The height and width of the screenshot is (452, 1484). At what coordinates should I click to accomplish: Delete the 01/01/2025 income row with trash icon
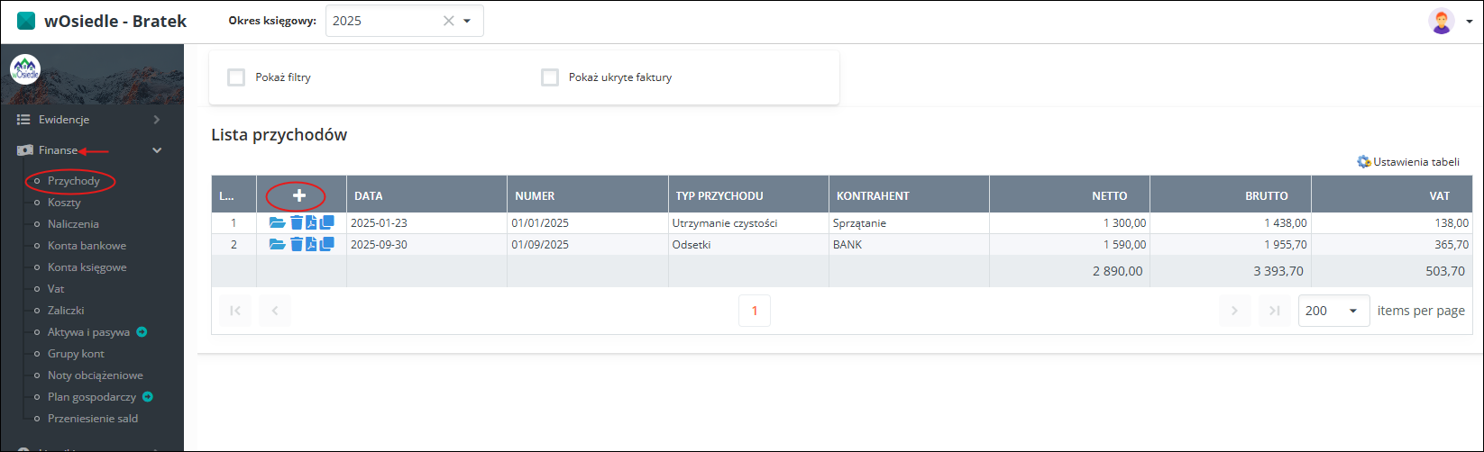296,222
